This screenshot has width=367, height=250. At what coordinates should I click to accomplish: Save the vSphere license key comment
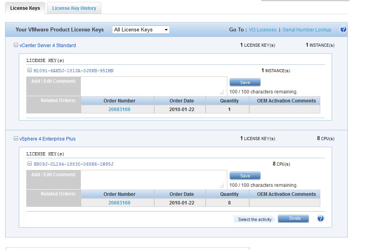tap(245, 176)
